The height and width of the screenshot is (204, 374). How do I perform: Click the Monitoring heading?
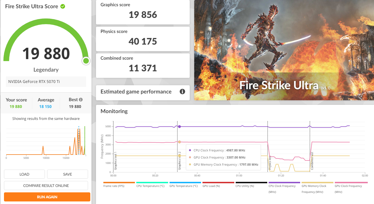click(114, 111)
